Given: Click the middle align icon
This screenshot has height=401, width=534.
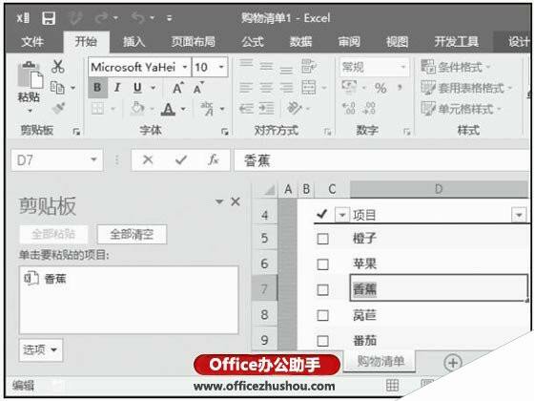Looking at the screenshot, I should point(266,66).
